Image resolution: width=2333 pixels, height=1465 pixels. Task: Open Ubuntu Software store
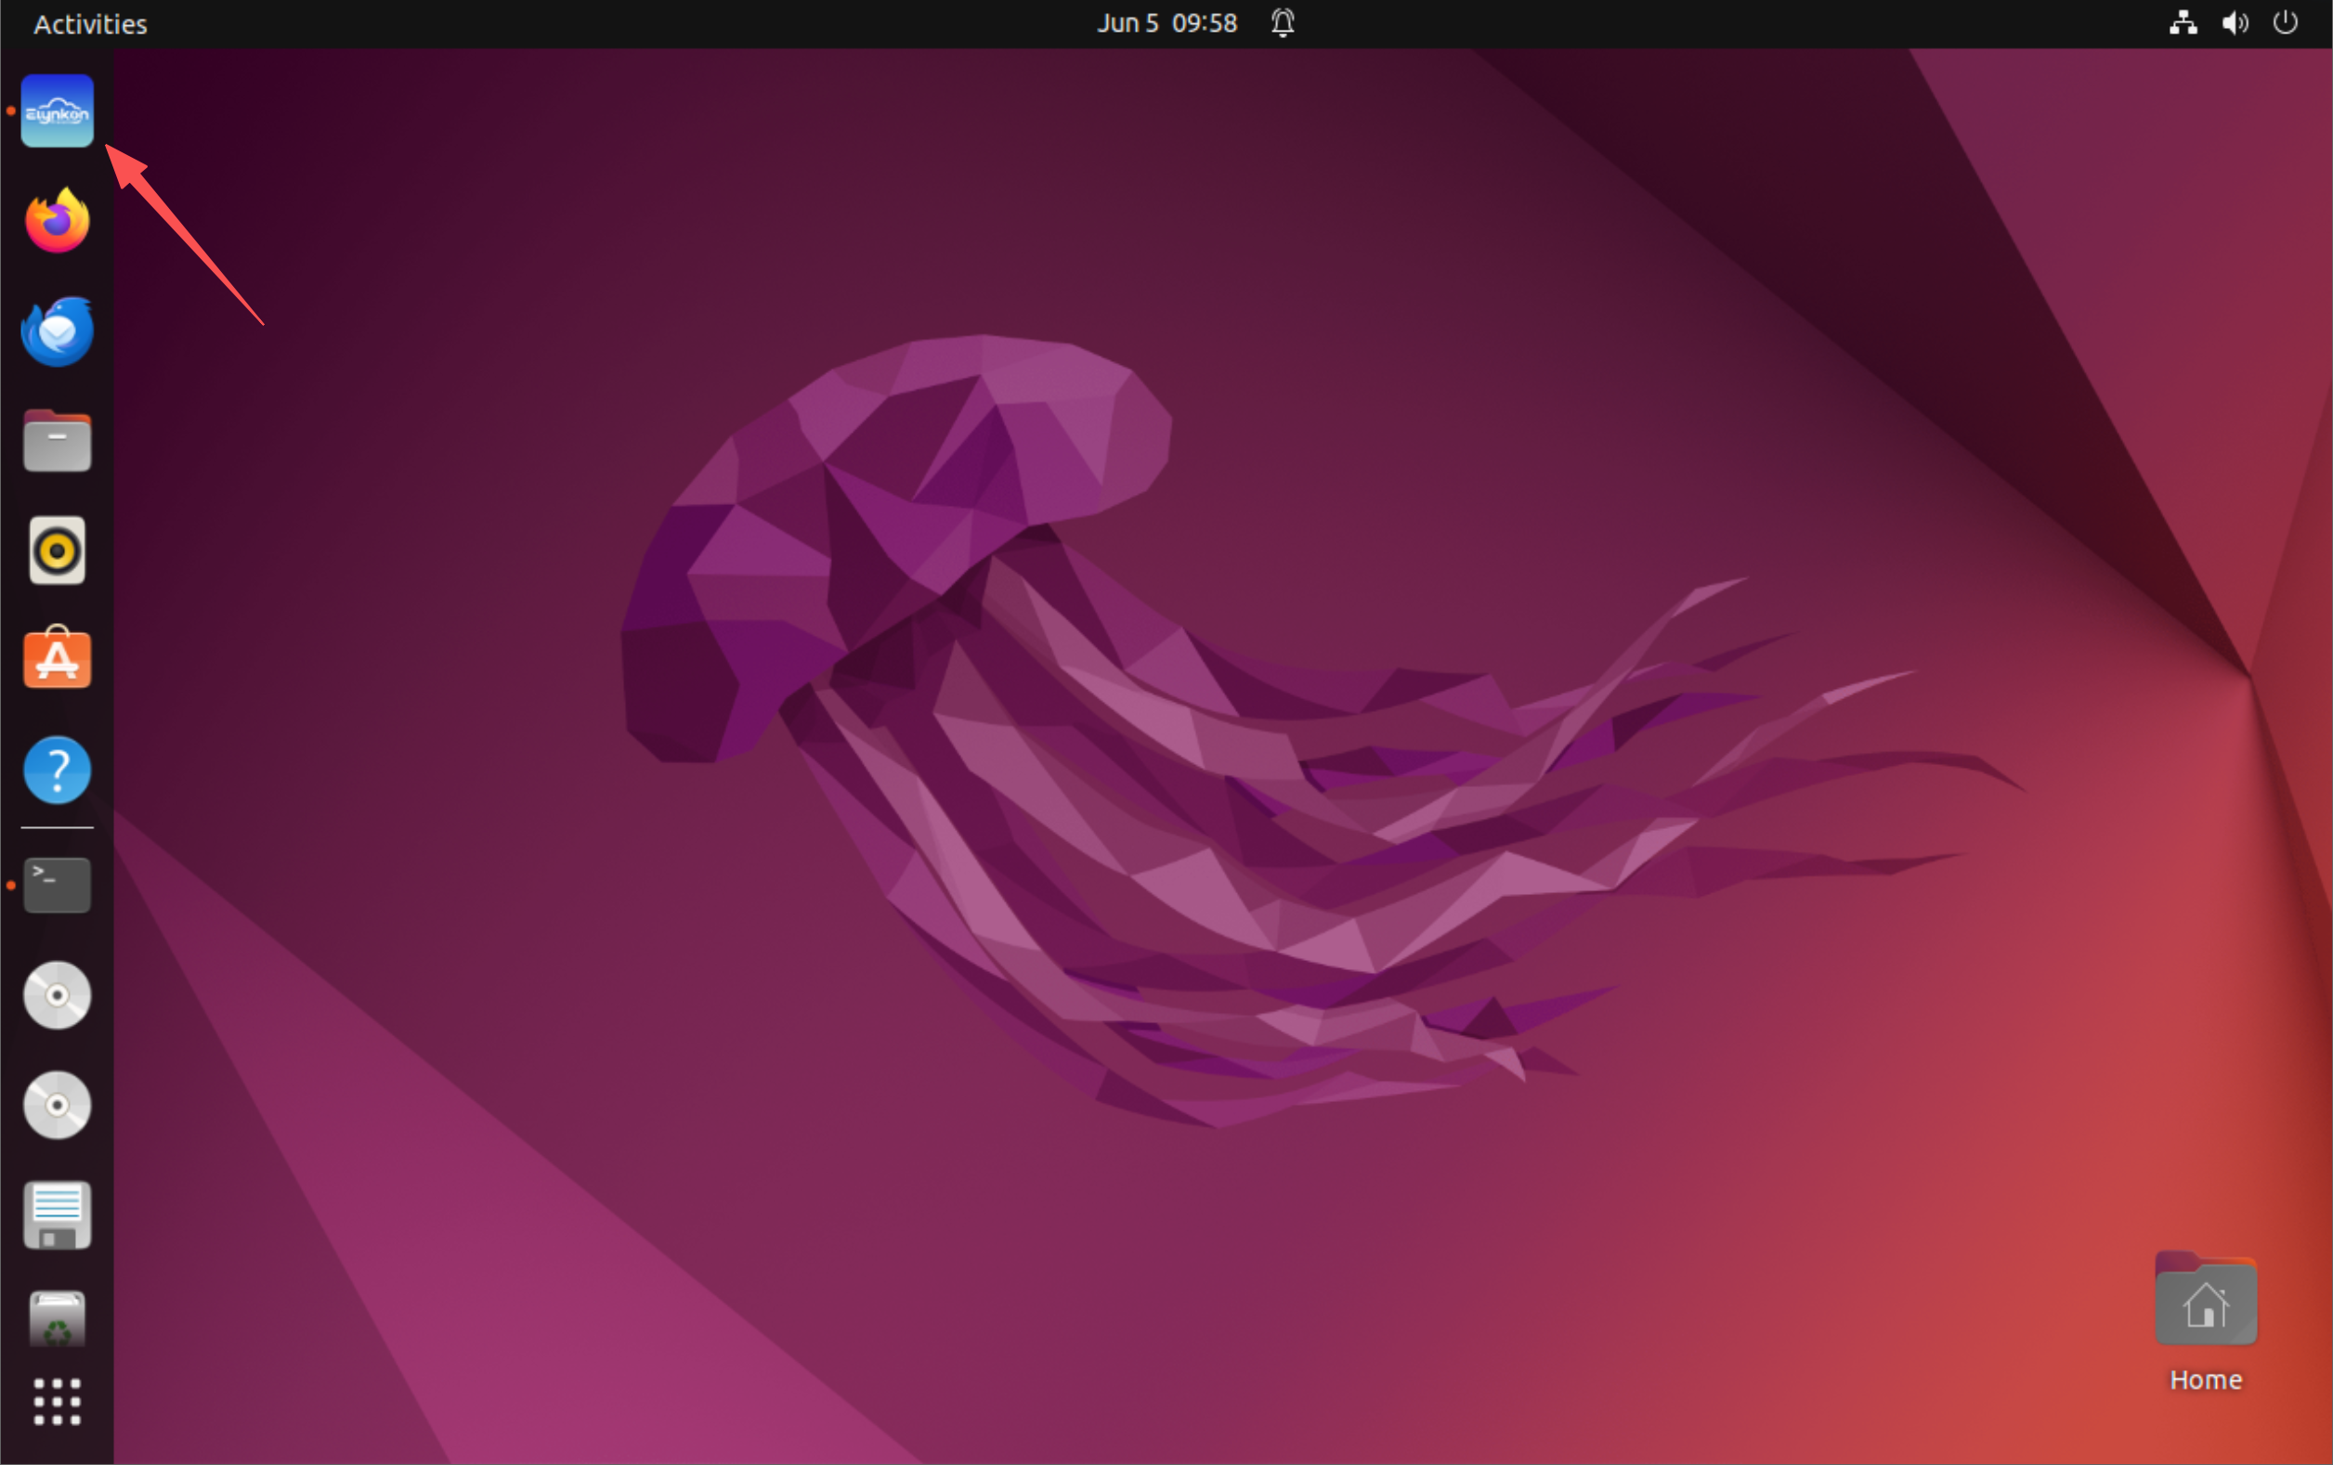click(58, 658)
